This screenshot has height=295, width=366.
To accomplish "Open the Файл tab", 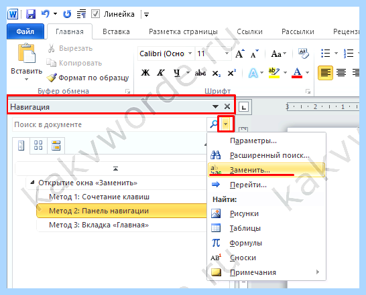I will pyautogui.click(x=25, y=31).
